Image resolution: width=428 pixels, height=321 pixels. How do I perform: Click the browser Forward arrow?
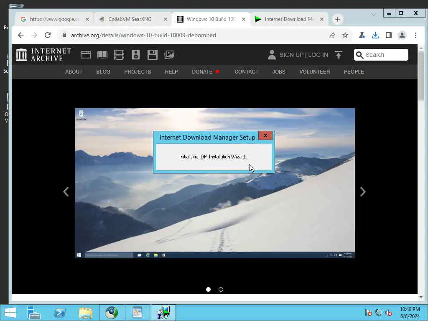[34, 35]
